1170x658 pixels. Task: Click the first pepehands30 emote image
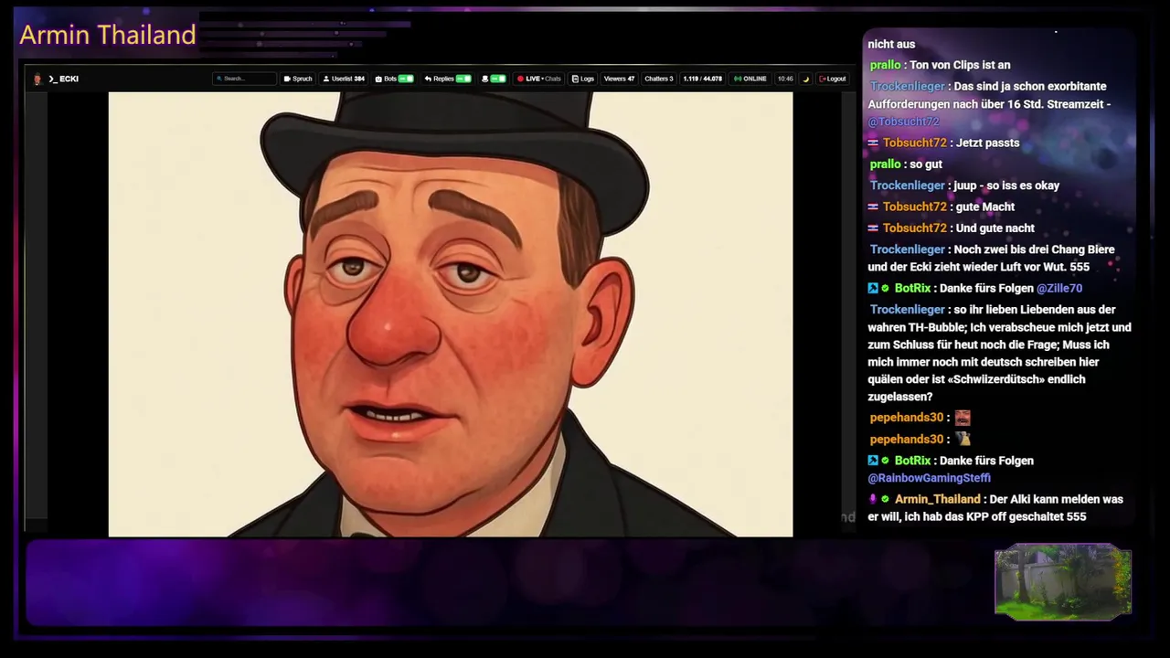pyautogui.click(x=963, y=418)
